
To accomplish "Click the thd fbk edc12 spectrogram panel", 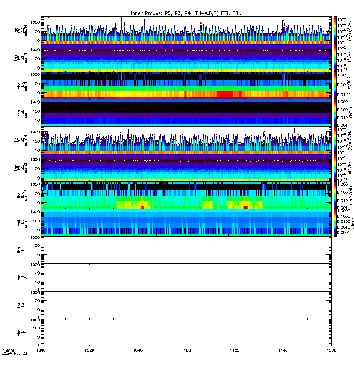I will tap(186, 195).
